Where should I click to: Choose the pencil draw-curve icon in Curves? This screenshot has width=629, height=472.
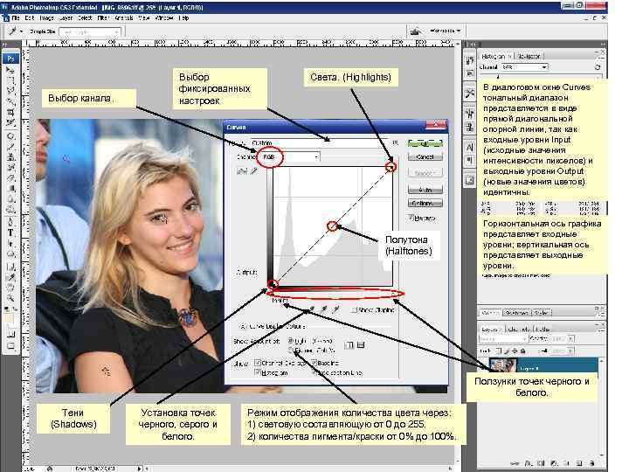click(253, 171)
